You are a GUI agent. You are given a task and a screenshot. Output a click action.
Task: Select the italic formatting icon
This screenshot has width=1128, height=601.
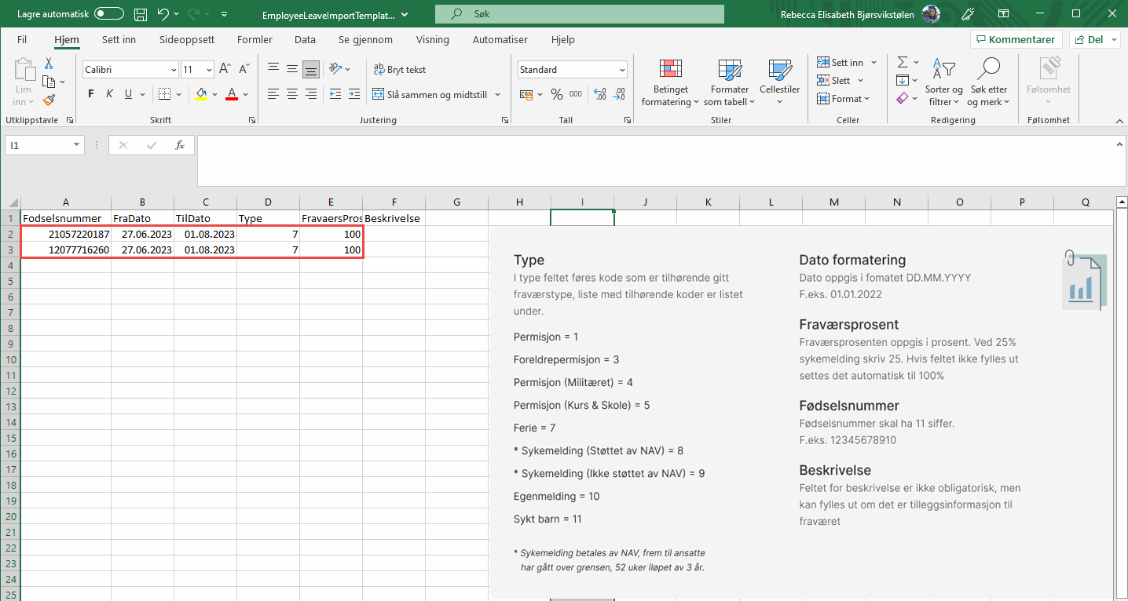click(x=108, y=93)
